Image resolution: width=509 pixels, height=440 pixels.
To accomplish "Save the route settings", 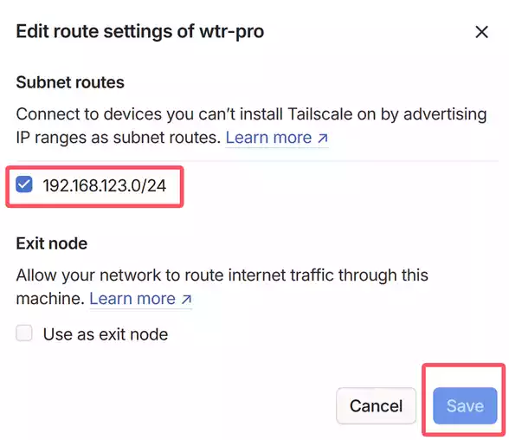I will click(x=465, y=405).
